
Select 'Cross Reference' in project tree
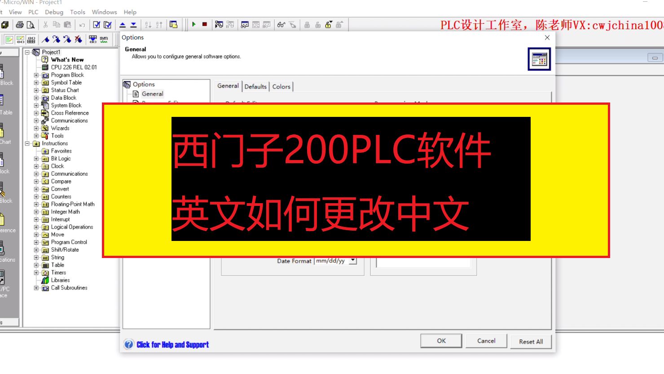70,113
